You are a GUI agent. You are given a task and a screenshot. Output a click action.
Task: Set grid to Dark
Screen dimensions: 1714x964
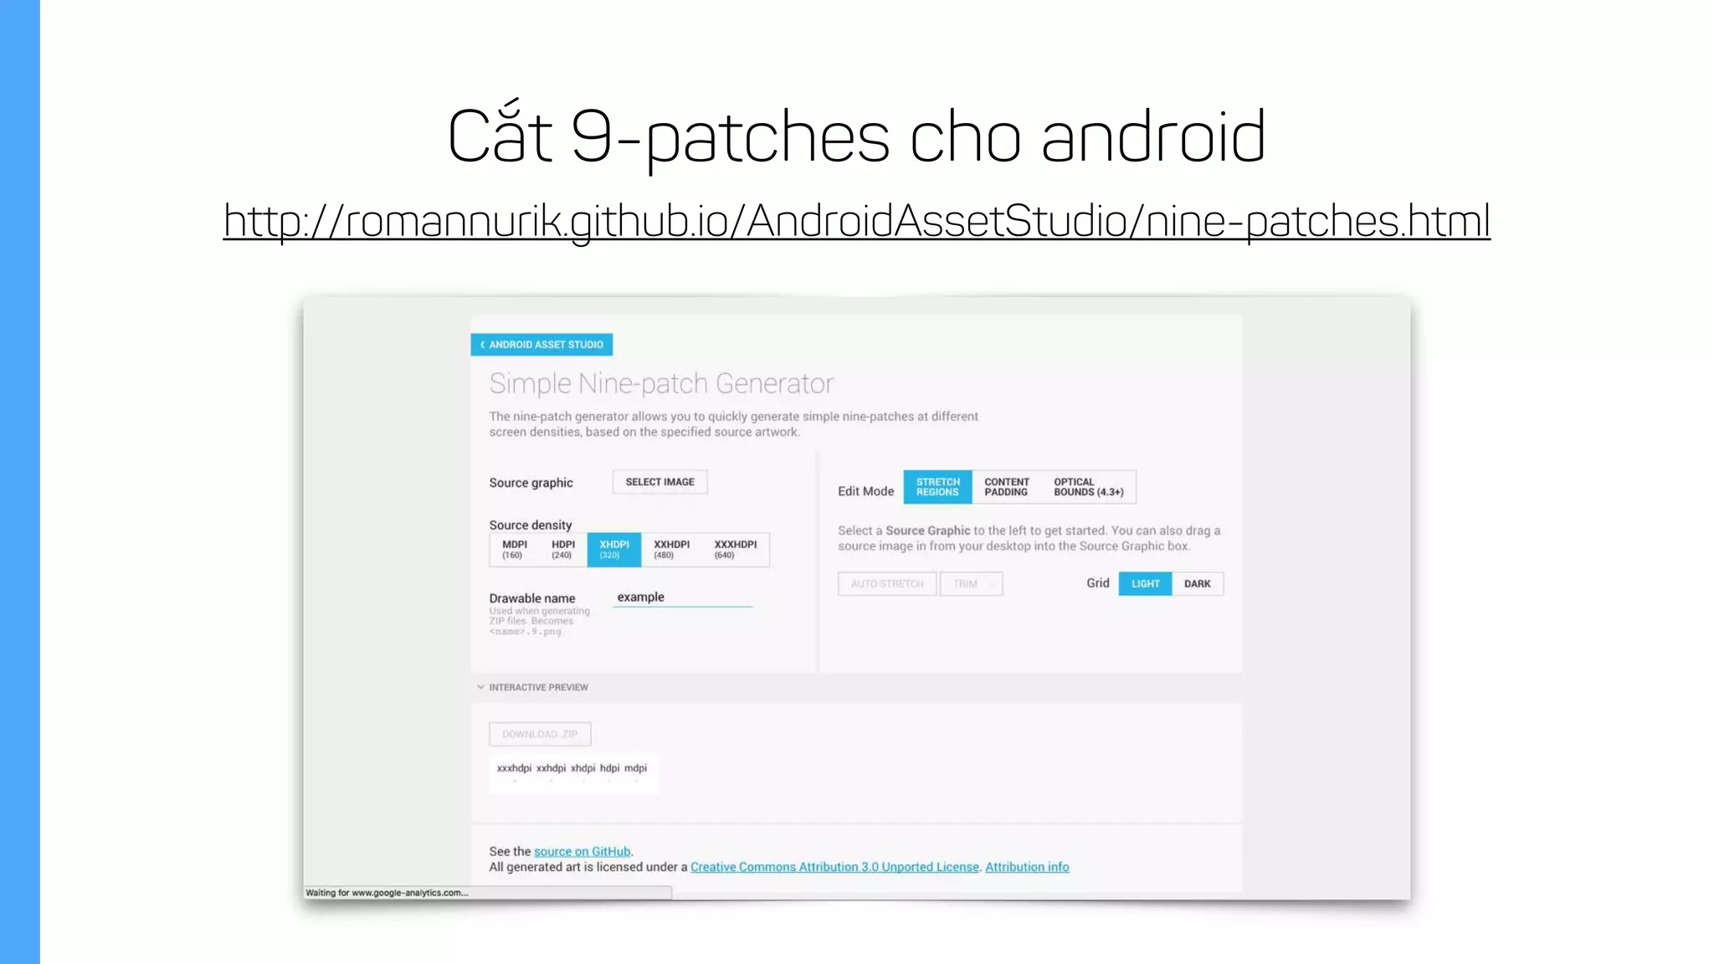1197,584
